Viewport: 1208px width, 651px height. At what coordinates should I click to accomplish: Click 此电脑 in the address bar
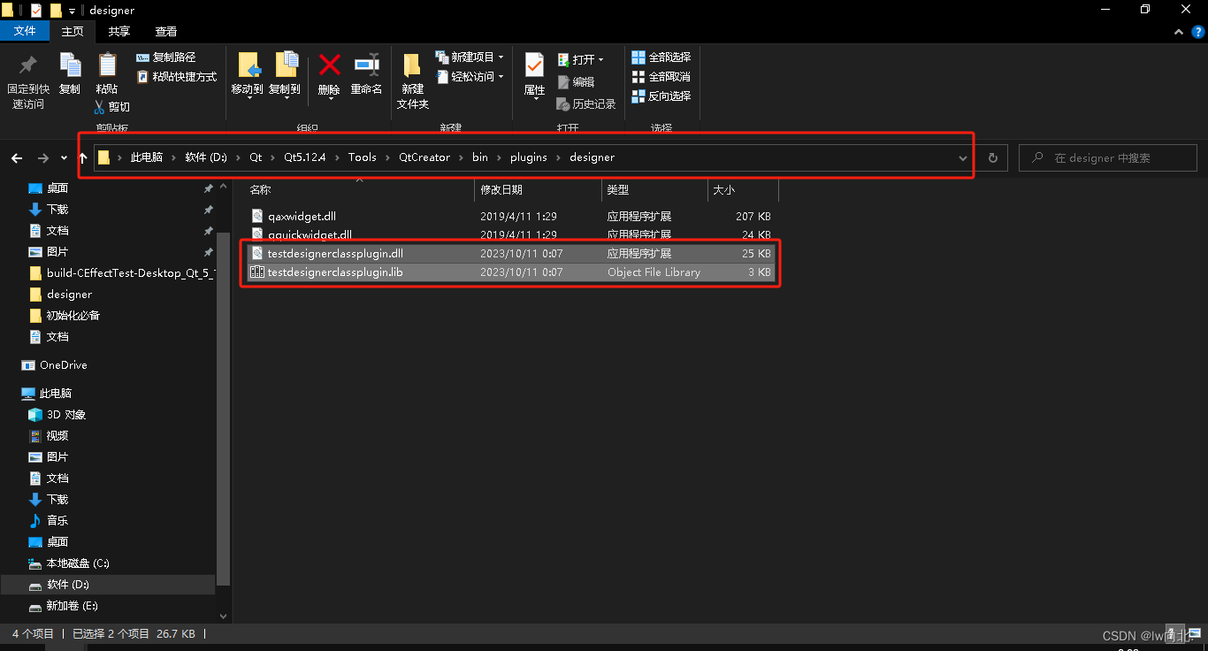coord(147,157)
